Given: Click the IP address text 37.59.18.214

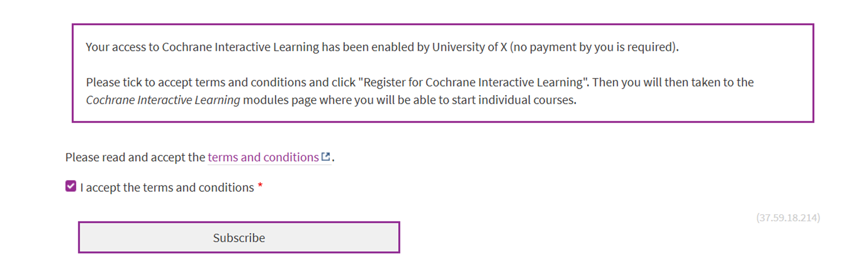Looking at the screenshot, I should pyautogui.click(x=788, y=218).
